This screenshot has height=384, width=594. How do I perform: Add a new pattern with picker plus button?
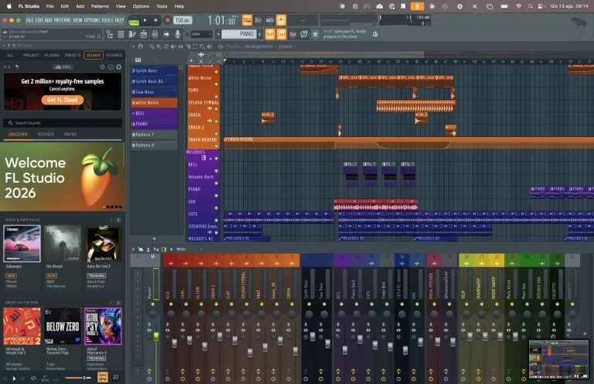coord(154,238)
